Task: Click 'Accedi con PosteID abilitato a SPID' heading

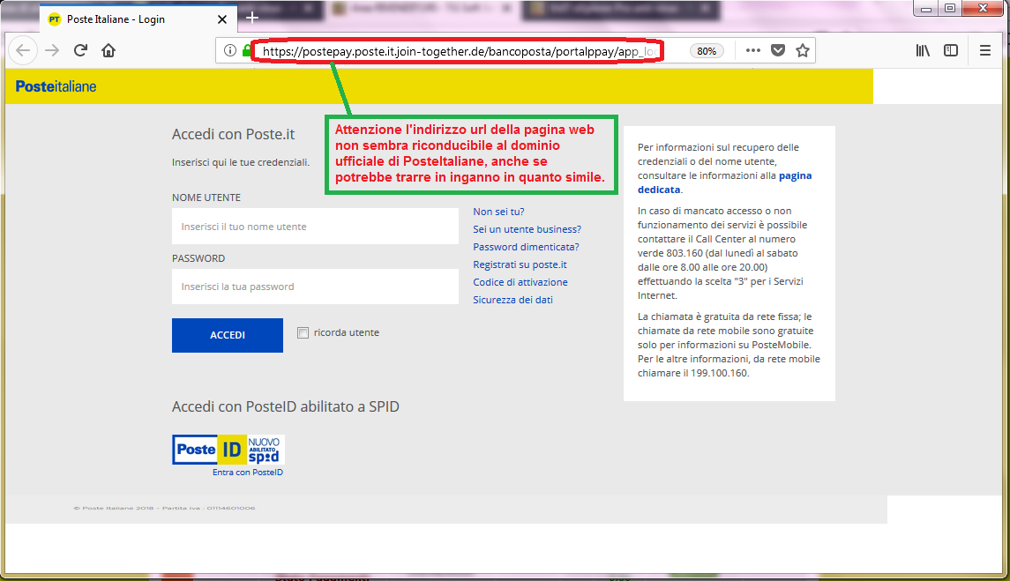Action: [x=285, y=406]
